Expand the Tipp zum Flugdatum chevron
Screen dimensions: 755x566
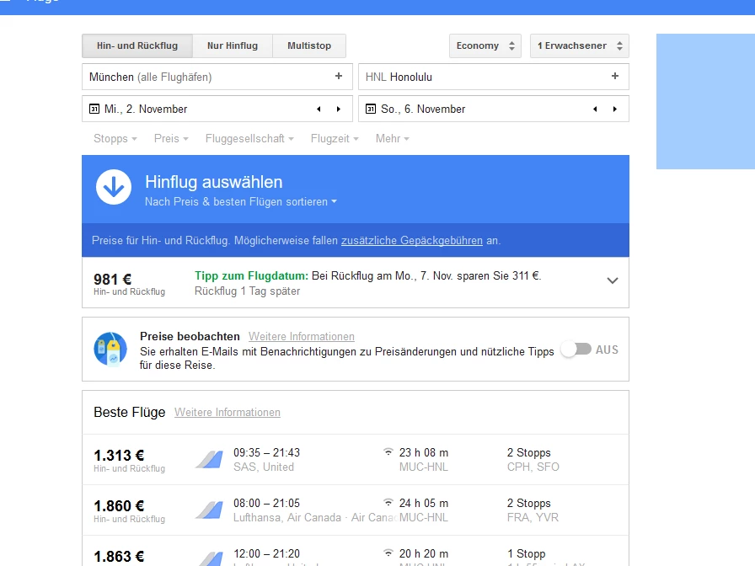tap(613, 280)
